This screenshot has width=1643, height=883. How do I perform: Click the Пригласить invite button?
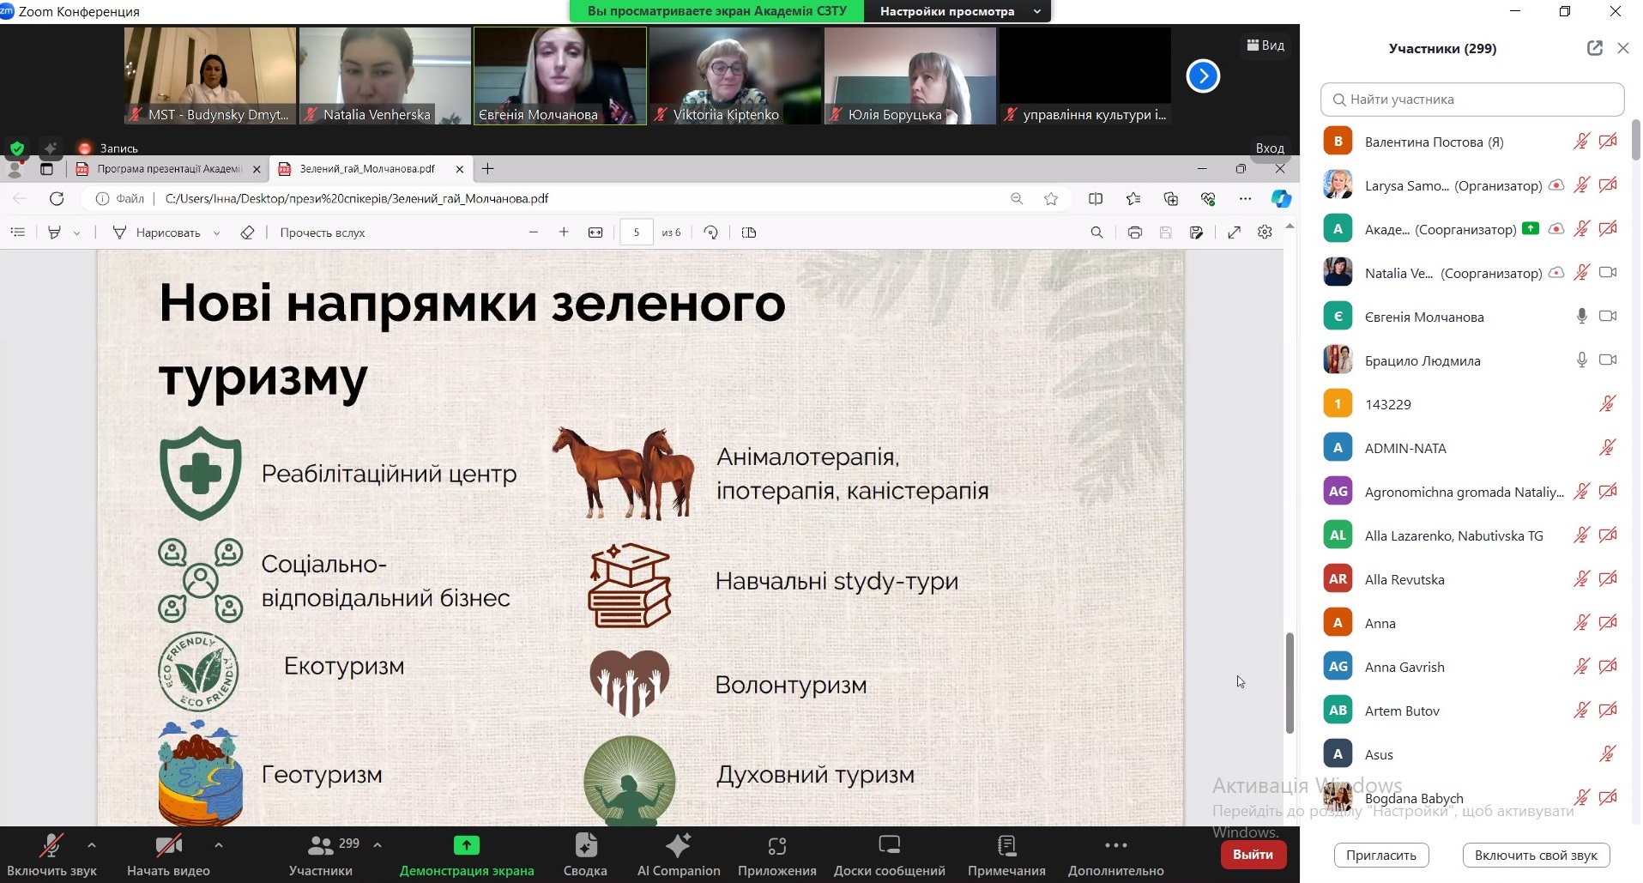(x=1380, y=855)
